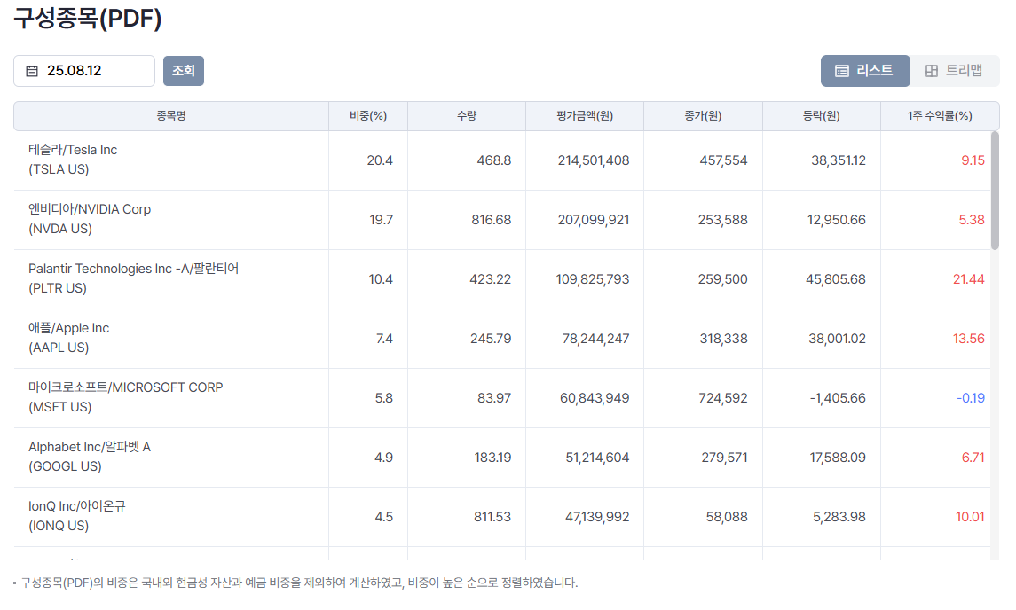
Task: Click Palantir valuation 109,825,793
Action: 592,280
